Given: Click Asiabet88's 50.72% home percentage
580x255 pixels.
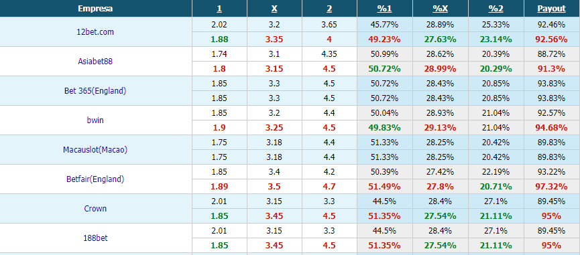Looking at the screenshot, I should (x=384, y=69).
